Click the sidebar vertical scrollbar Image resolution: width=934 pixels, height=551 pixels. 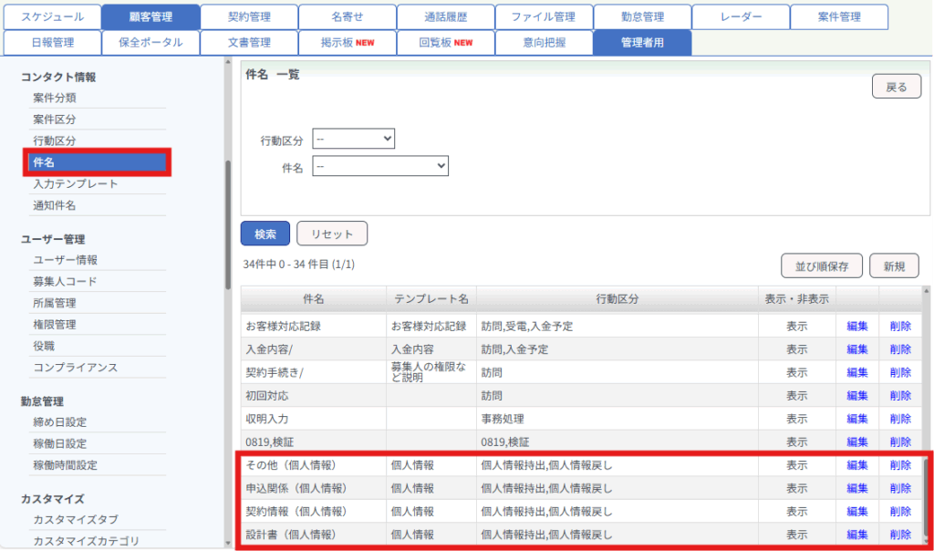click(227, 224)
